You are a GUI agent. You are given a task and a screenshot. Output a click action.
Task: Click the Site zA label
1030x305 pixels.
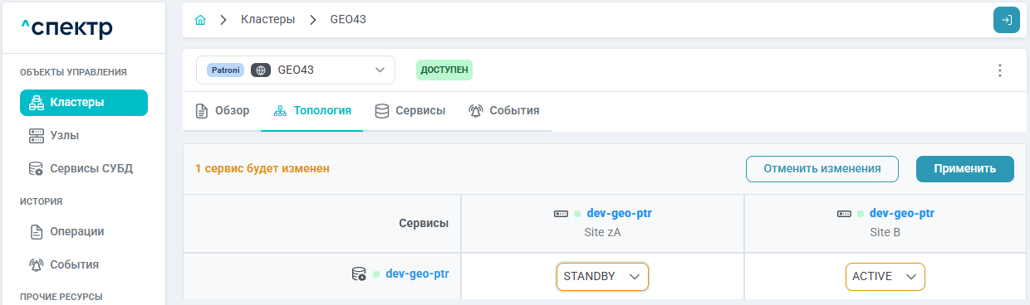tap(603, 233)
